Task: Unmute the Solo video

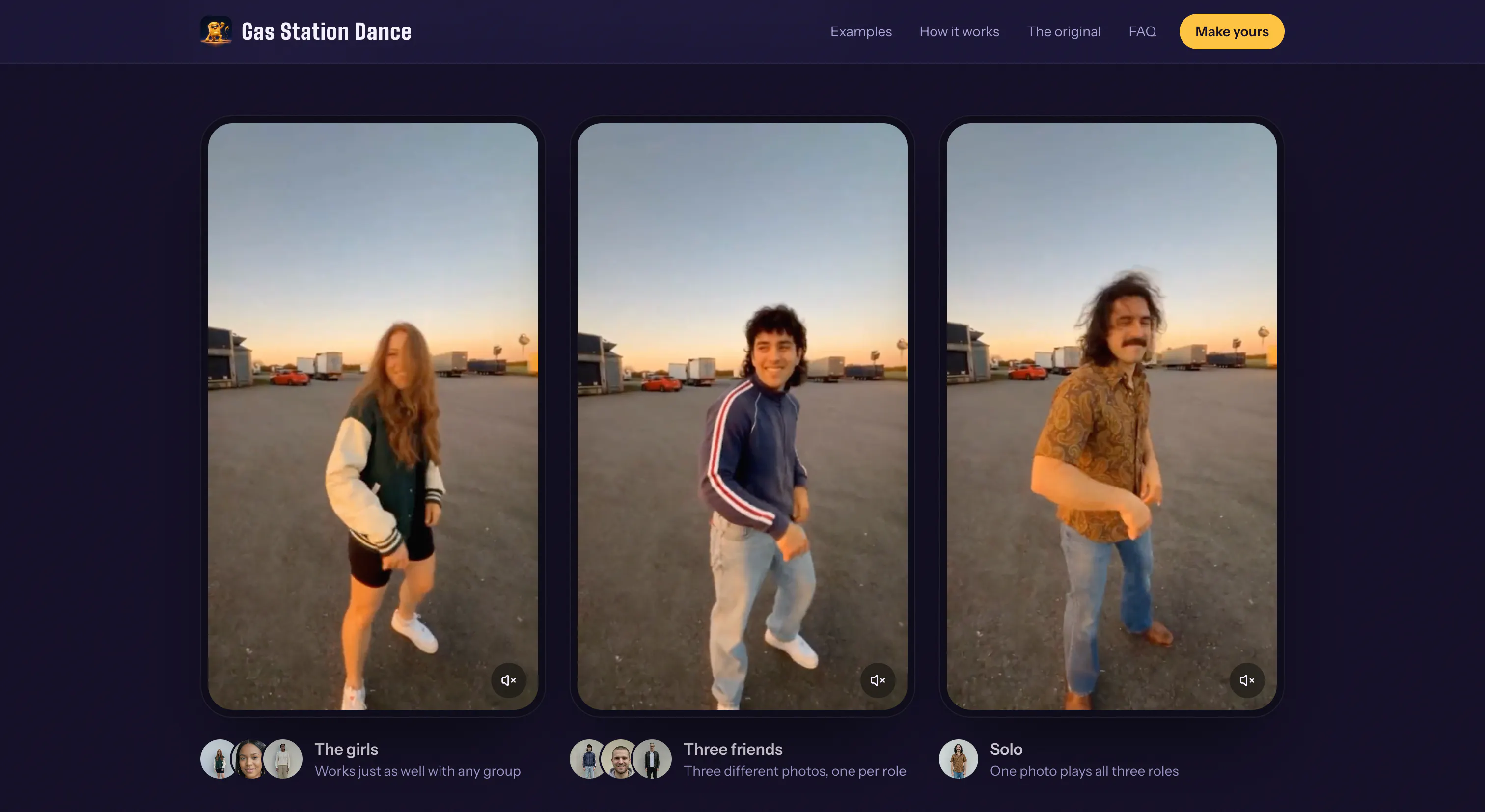Action: pos(1247,680)
